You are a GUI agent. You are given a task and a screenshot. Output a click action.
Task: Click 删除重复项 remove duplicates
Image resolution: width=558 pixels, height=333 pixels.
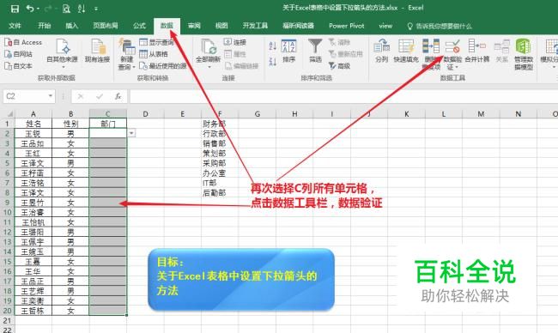tap(431, 54)
